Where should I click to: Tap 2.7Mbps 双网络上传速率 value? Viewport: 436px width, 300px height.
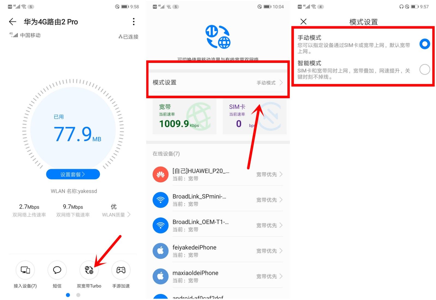coord(29,207)
